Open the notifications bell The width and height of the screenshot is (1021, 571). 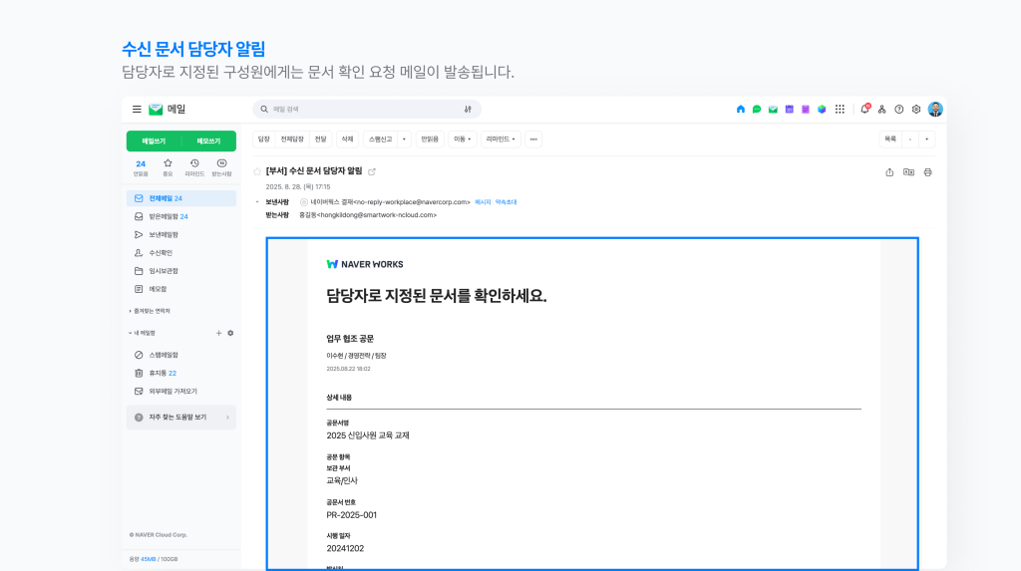[x=864, y=109]
